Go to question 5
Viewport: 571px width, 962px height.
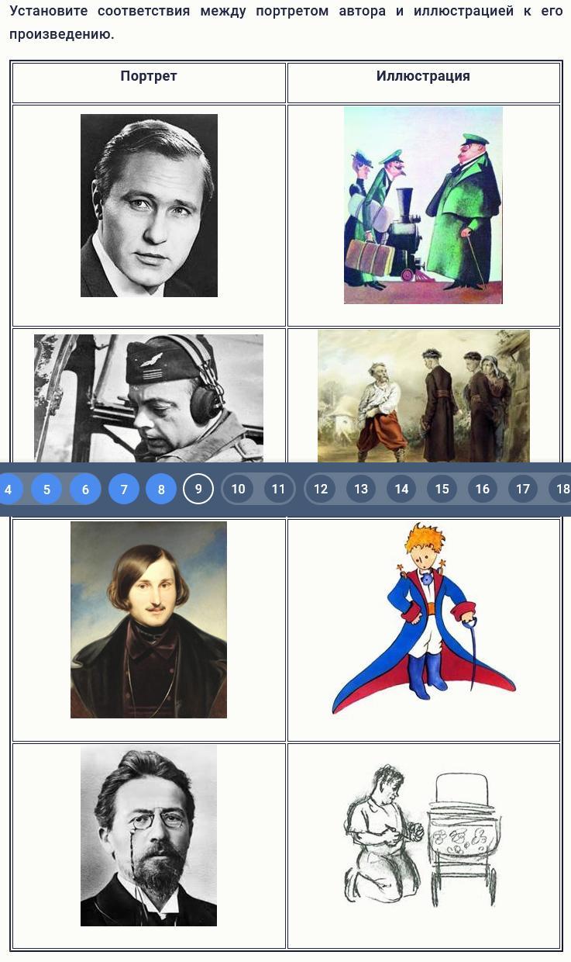tap(46, 490)
